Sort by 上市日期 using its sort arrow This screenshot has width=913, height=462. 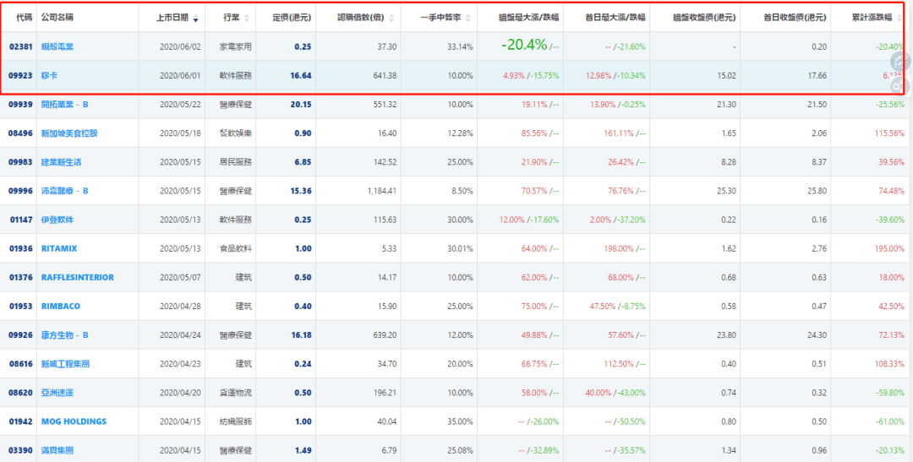click(x=195, y=18)
